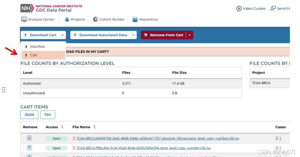Viewport: 300px width, 157px height.
Task: Click the 0 B unauthorized file size cell
Action: tap(174, 93)
